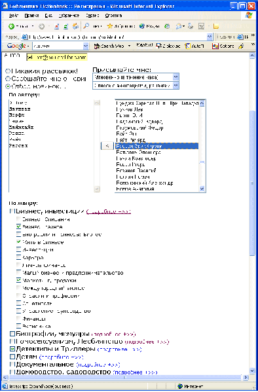Click 'подробнее' link next to 'Биографии, мемуары'

click(113, 334)
